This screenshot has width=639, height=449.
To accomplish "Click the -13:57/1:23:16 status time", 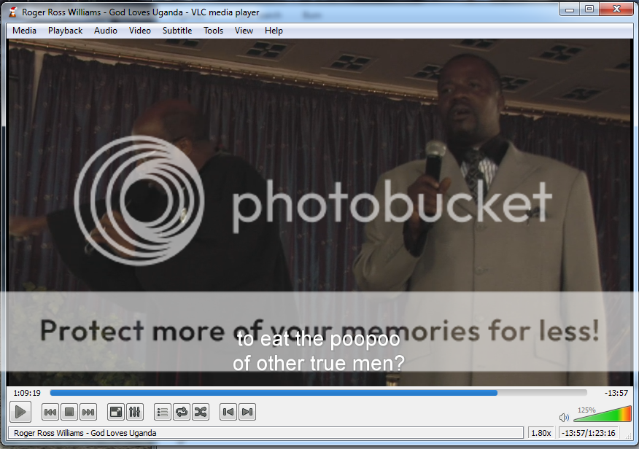I will pos(589,433).
